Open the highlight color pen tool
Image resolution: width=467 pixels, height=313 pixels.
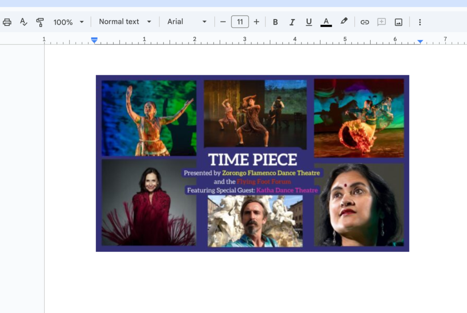point(344,21)
